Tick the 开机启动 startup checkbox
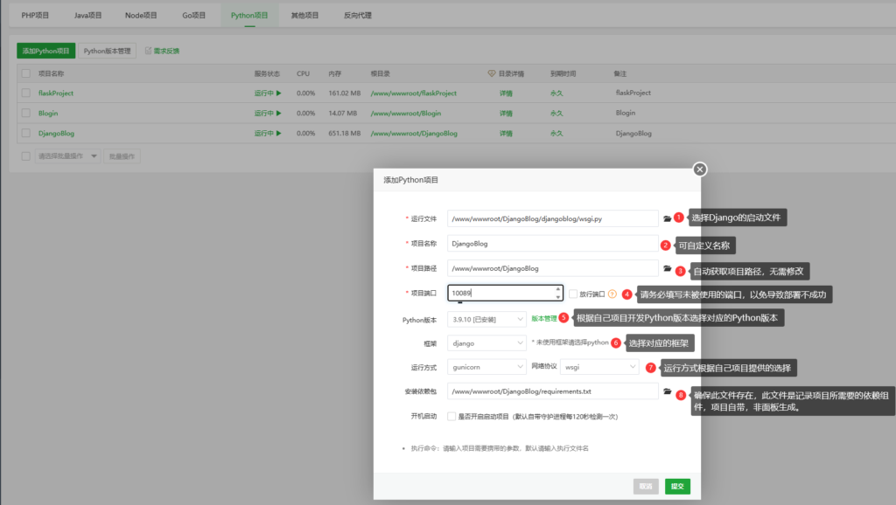Screen dimensions: 896x505 [x=451, y=417]
